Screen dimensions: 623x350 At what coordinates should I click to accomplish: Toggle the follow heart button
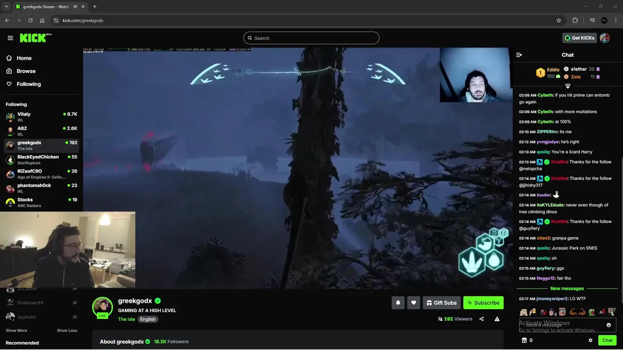pos(414,303)
